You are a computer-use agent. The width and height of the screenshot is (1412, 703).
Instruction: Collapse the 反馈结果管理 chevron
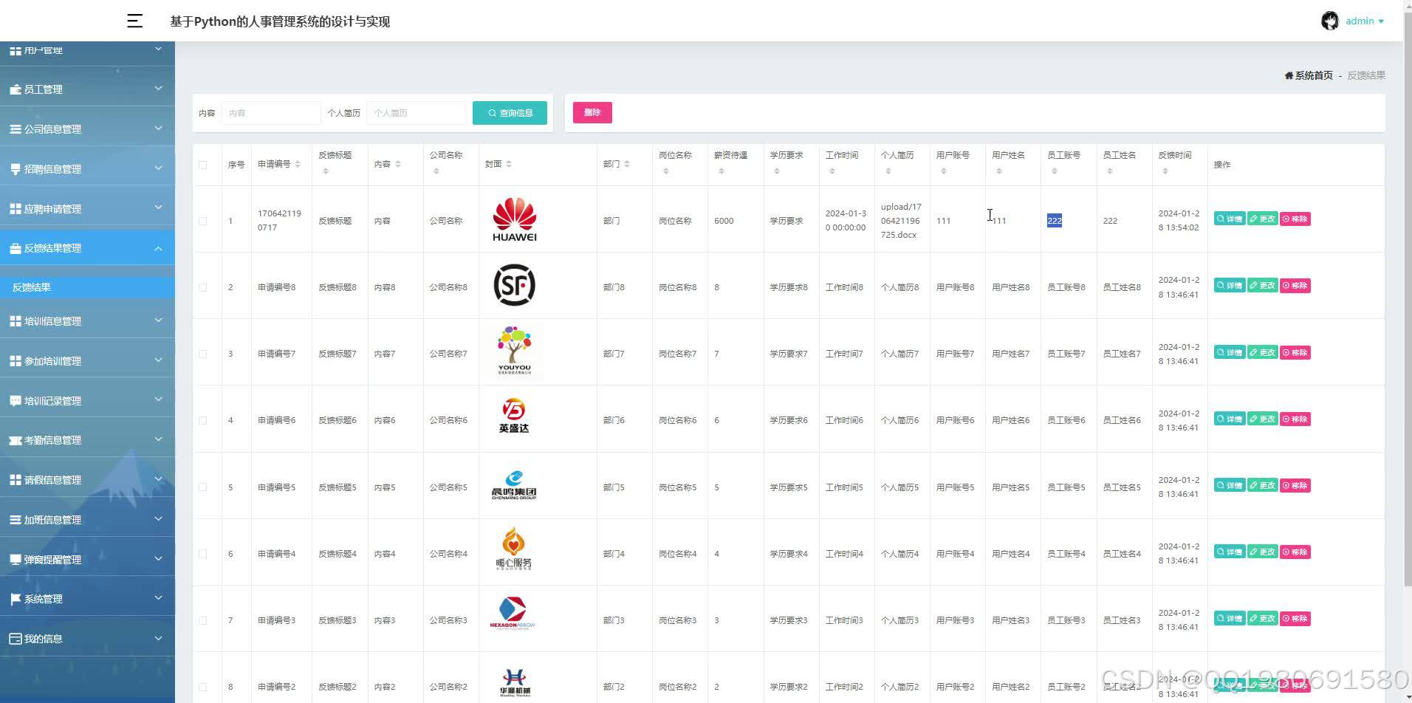click(158, 248)
